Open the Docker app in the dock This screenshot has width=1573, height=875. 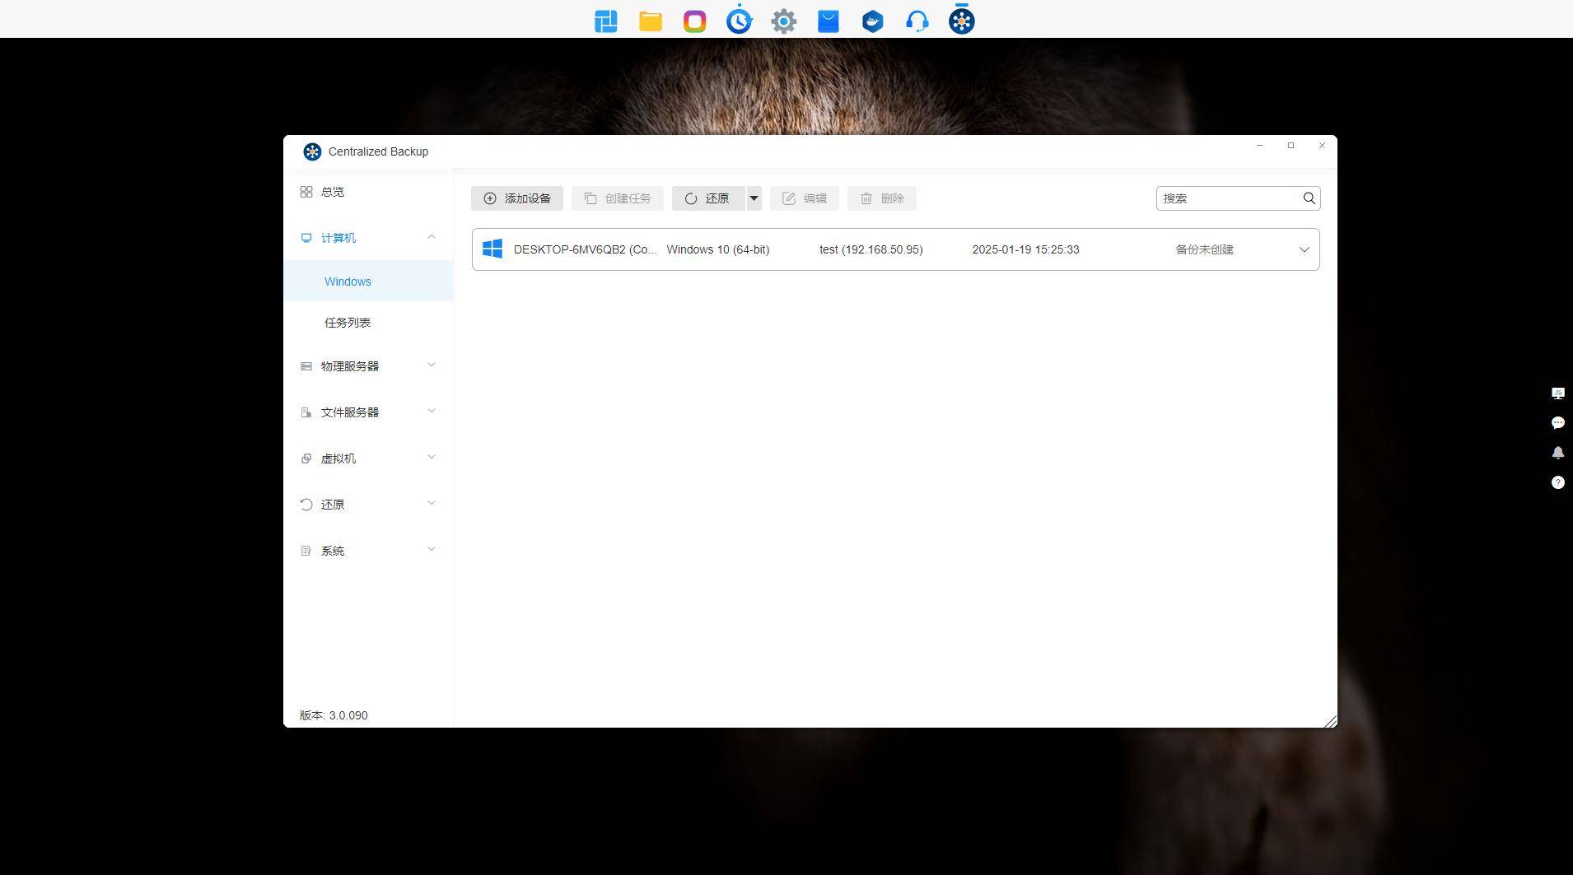point(872,21)
